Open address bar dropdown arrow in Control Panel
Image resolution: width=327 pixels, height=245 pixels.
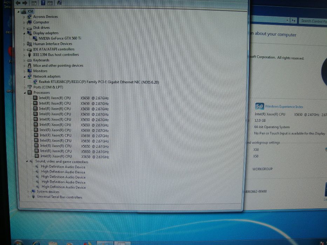287,20
